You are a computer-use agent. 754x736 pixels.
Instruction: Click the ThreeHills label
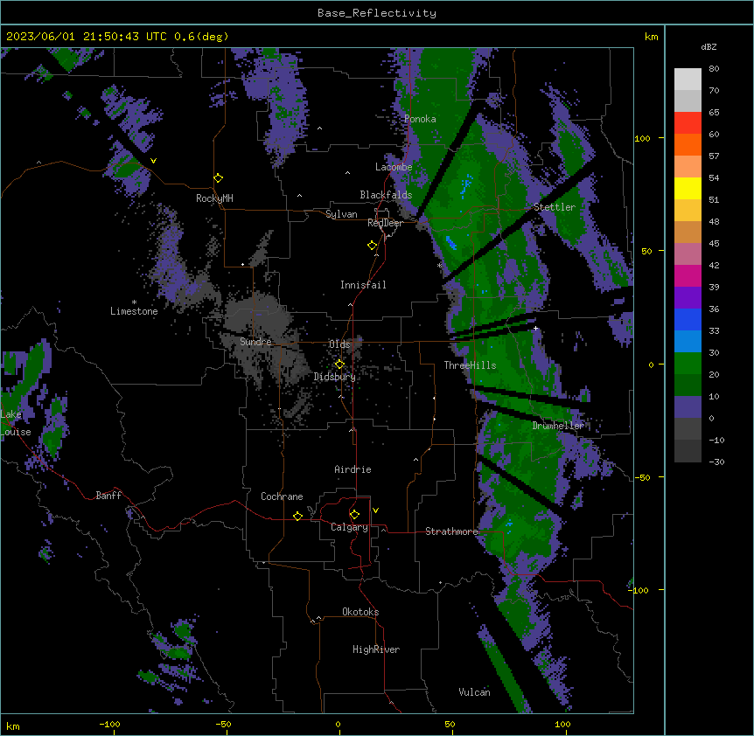point(470,365)
